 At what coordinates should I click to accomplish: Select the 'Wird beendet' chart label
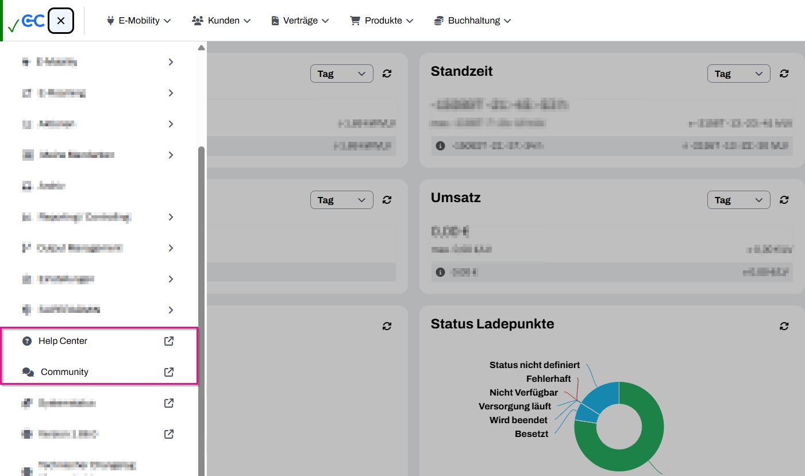coord(518,420)
